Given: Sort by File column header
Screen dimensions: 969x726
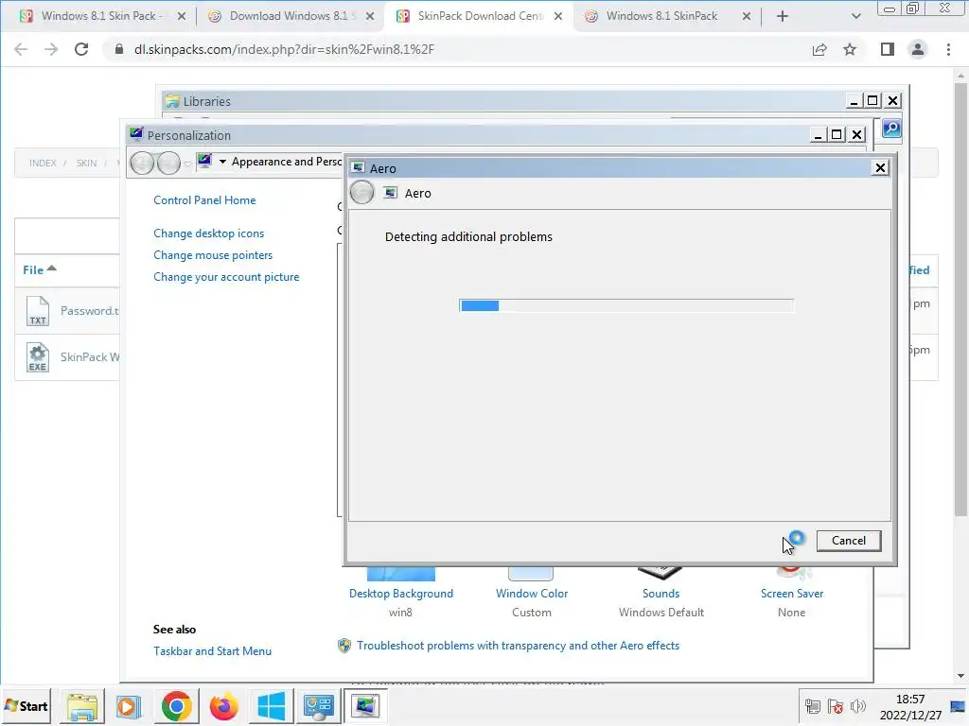Looking at the screenshot, I should [x=39, y=269].
